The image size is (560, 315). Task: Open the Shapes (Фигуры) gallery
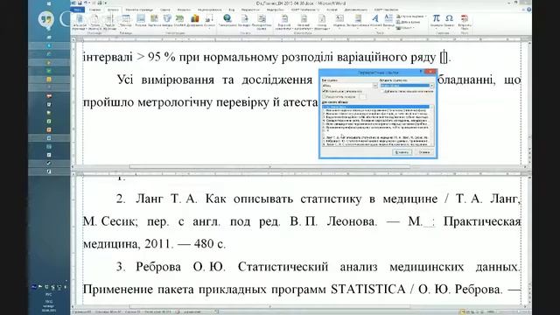tap(167, 21)
